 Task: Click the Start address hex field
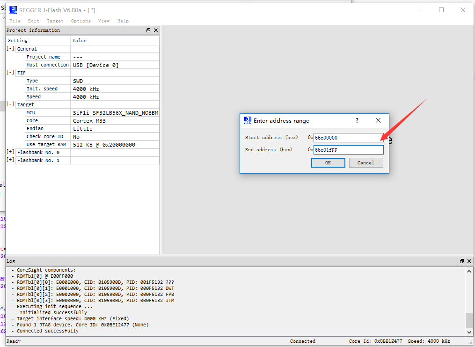tap(348, 138)
